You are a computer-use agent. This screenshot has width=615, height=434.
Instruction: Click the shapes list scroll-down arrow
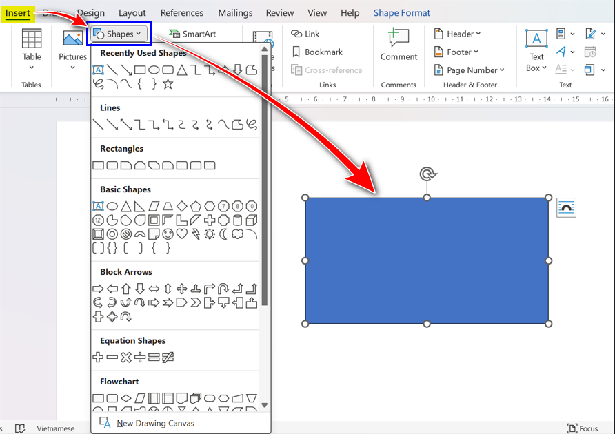tap(265, 405)
